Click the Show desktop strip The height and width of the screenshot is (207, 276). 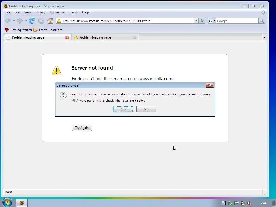[x=274, y=203]
